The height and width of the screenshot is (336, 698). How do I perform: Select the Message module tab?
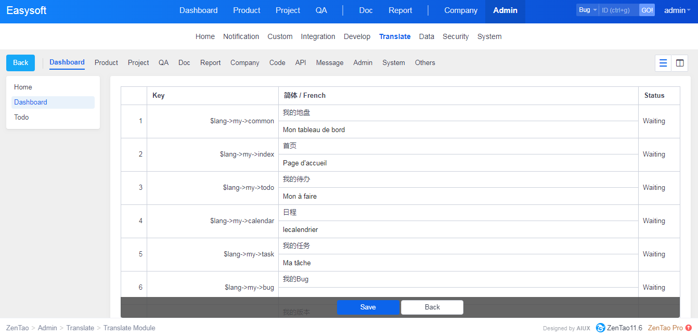(330, 62)
